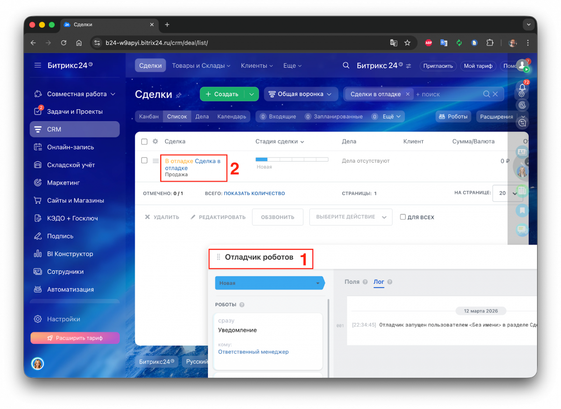Open row actions menu for Сделка в отладке
The height and width of the screenshot is (409, 561).
click(156, 161)
